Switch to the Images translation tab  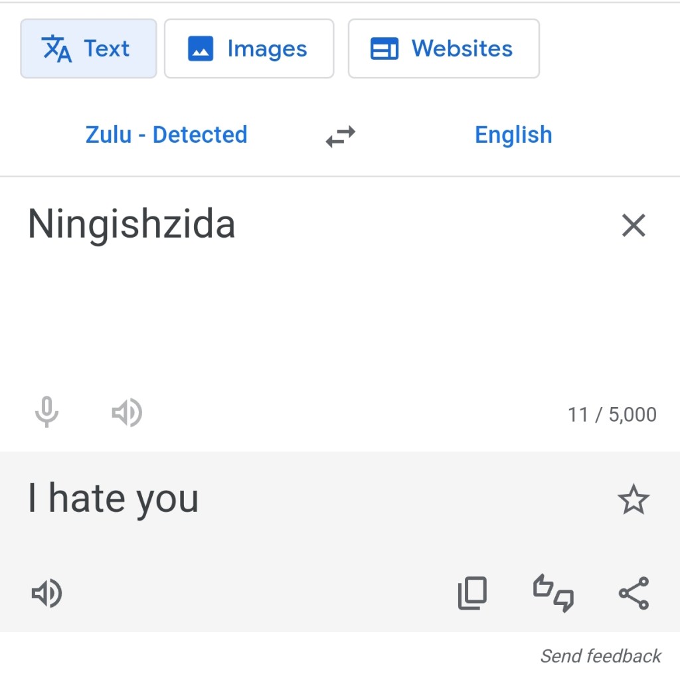click(249, 48)
